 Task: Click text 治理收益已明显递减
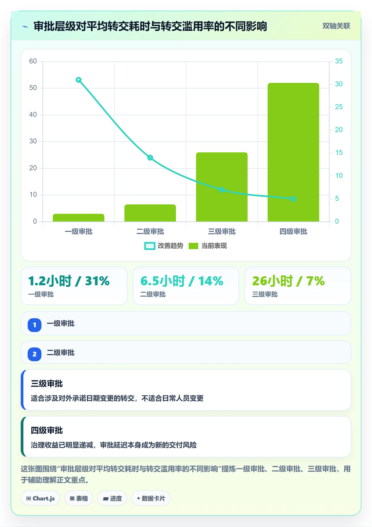coord(62,445)
